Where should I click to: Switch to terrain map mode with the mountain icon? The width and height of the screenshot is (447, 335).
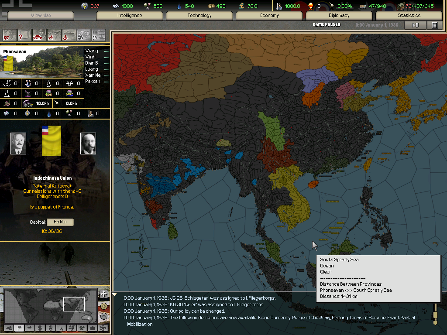(x=9, y=329)
